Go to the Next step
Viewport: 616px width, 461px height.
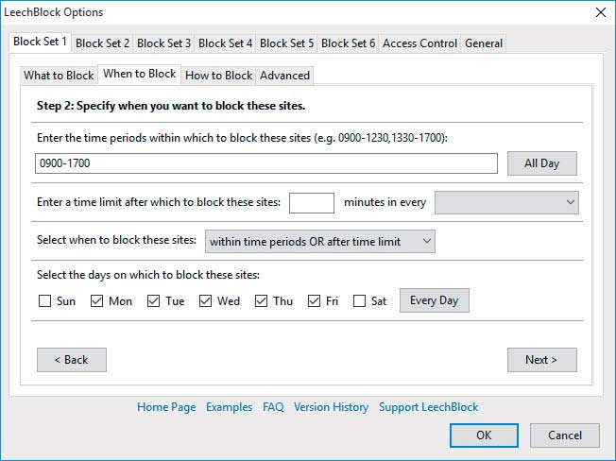[x=542, y=360]
